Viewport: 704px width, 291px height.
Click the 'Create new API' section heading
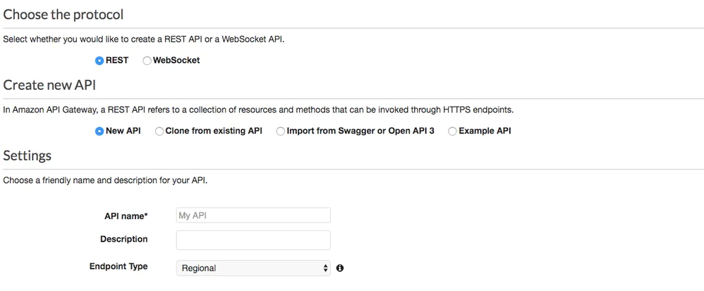[x=49, y=85]
